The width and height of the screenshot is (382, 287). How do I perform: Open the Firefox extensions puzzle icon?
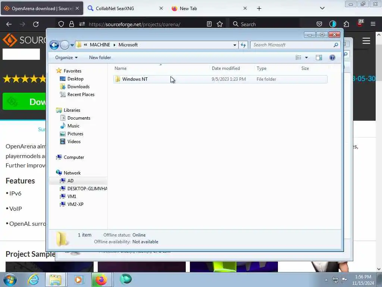(x=346, y=24)
